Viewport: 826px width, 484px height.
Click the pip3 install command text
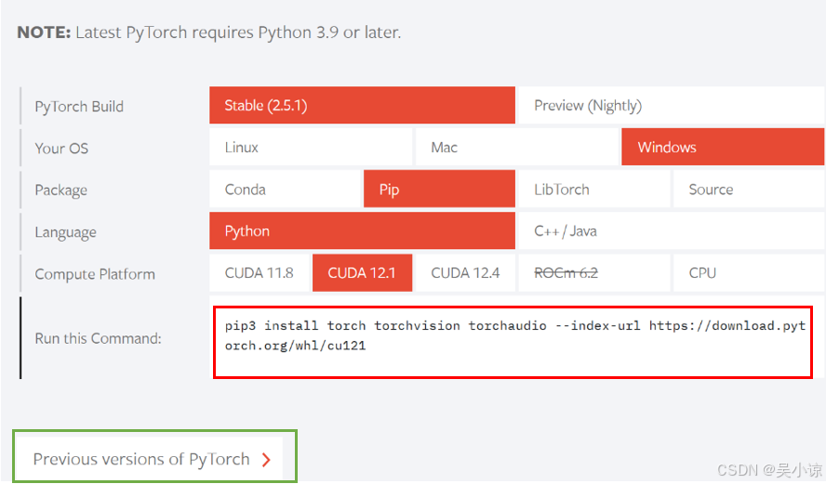(514, 335)
